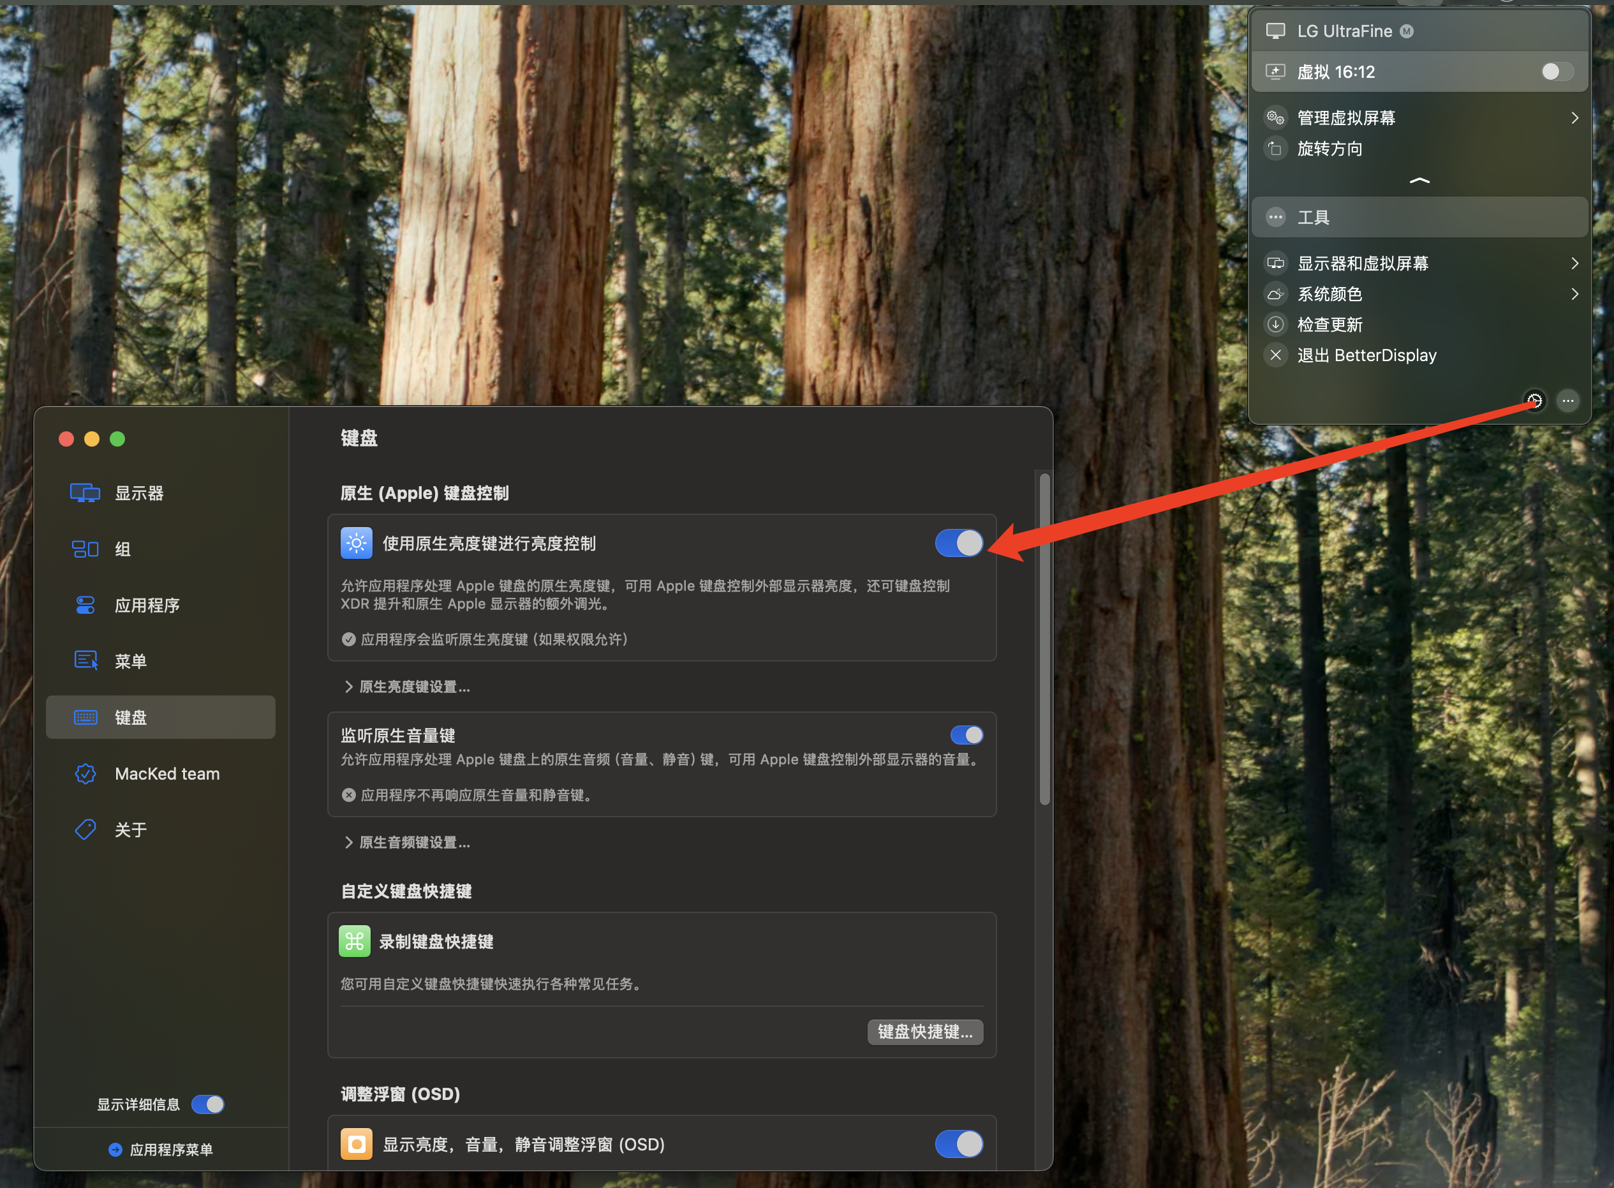1614x1188 pixels.
Task: Open the MacKed team sidebar entry
Action: 167,774
